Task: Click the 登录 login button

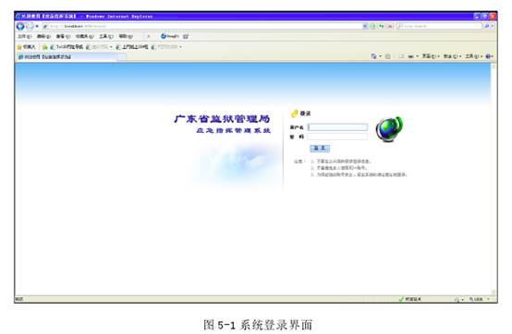Action: [320, 149]
